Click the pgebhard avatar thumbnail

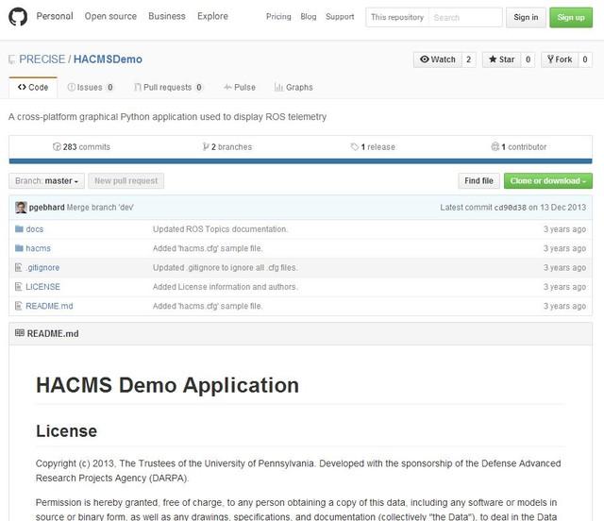pos(21,208)
